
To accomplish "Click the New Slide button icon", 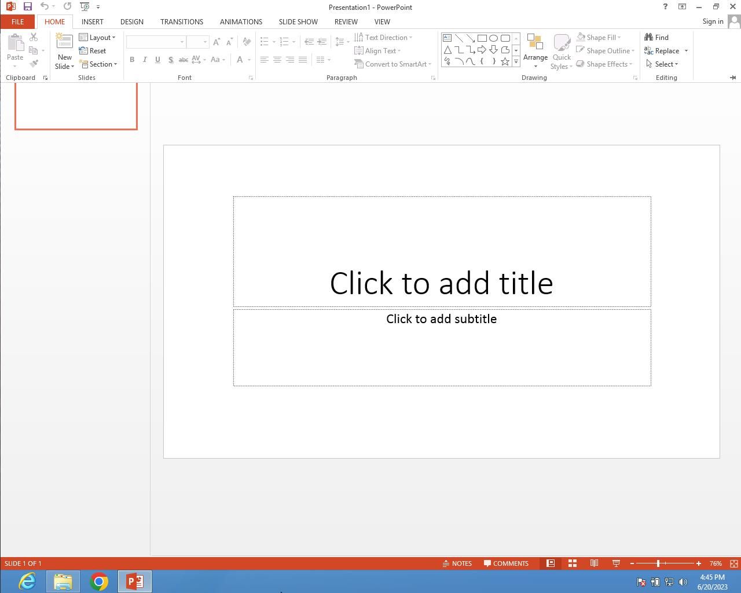I will point(64,42).
